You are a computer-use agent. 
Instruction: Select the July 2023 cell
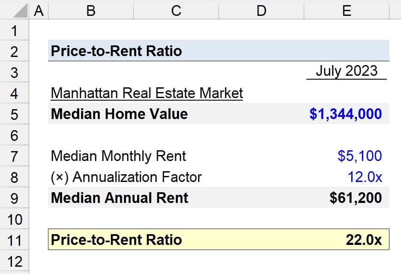point(347,71)
